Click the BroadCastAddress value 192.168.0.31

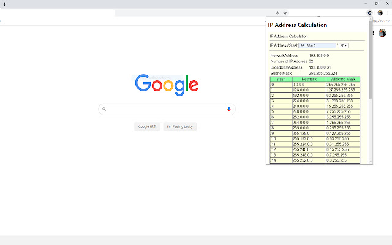coord(320,67)
